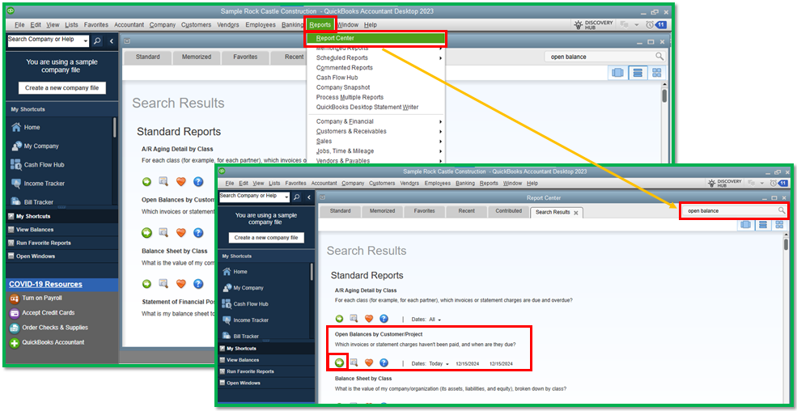
Task: Run Open Balances by Customer/Project in front window
Action: coord(340,362)
